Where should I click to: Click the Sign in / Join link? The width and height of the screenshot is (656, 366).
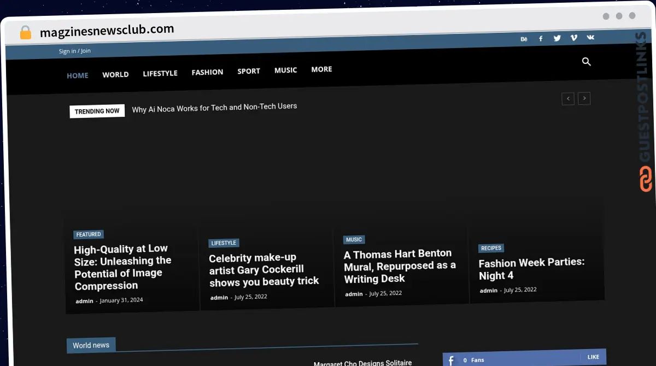[75, 51]
